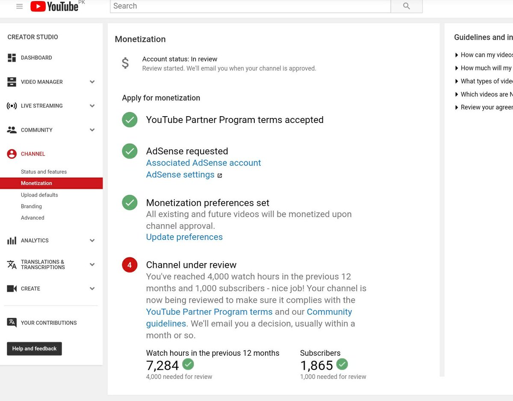Open Associated AdSense account link
The width and height of the screenshot is (513, 401).
click(x=203, y=163)
